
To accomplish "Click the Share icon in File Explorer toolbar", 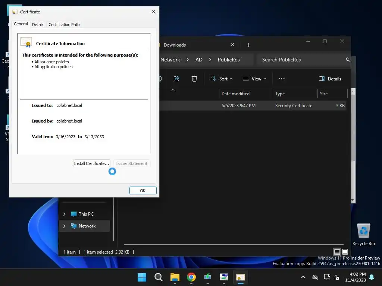I will [176, 79].
